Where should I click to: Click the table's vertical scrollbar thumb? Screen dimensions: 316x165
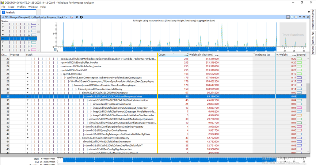[x=308, y=98]
